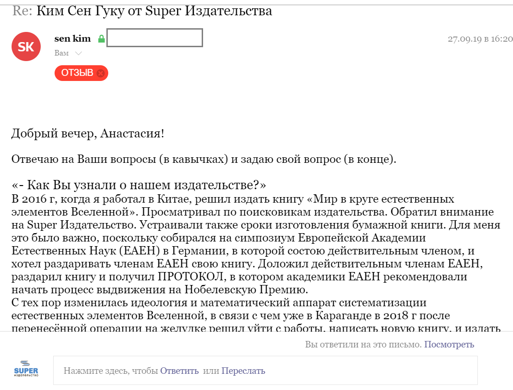Click the red SK sender avatar
This screenshot has width=513, height=390.
(26, 46)
